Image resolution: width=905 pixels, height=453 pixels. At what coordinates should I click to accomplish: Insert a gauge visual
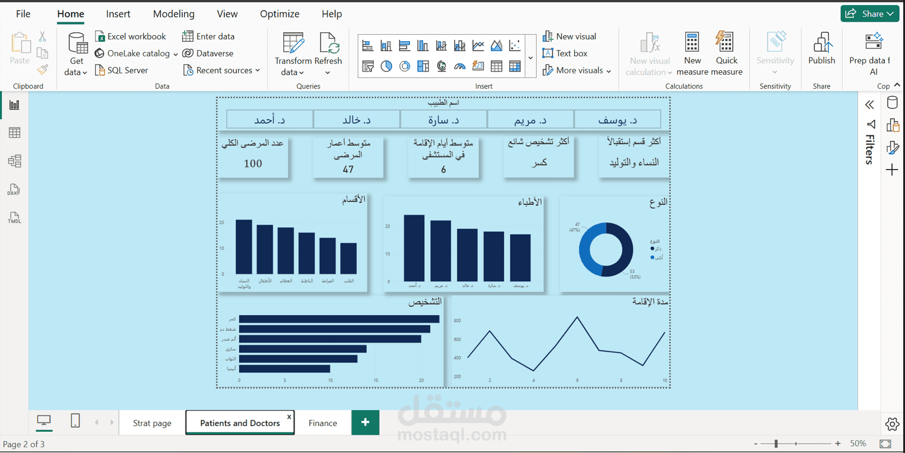[x=460, y=66]
